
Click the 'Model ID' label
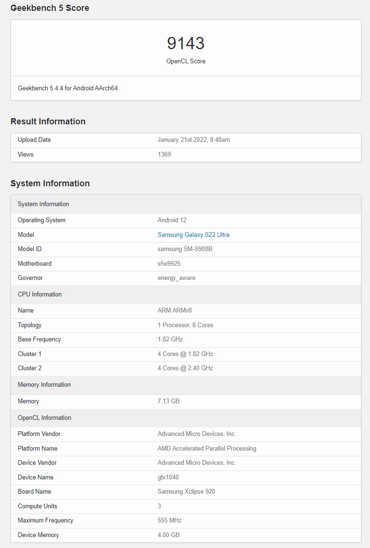[x=30, y=249]
